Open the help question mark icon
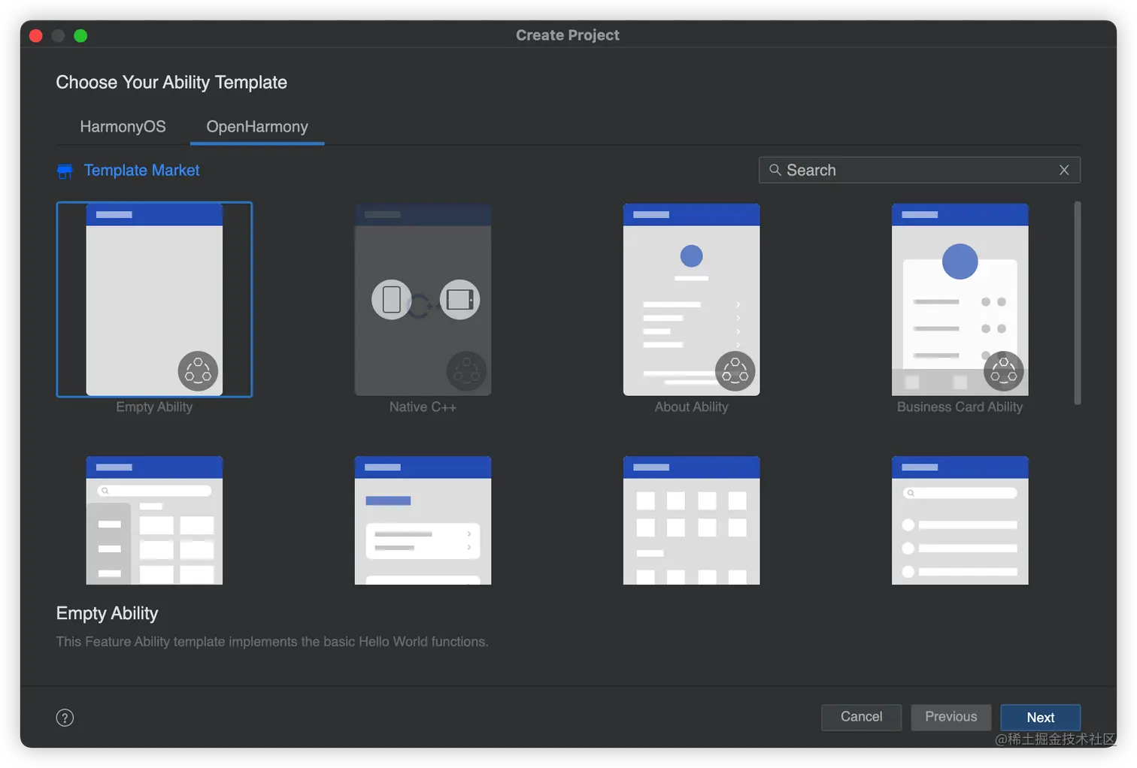Screen dimensions: 1137x768 click(65, 718)
